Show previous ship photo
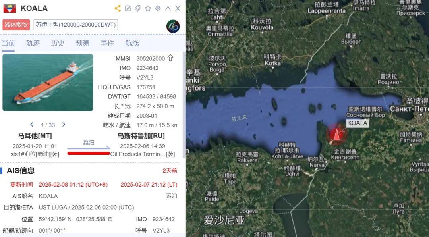429x237 pixels. click(x=32, y=125)
